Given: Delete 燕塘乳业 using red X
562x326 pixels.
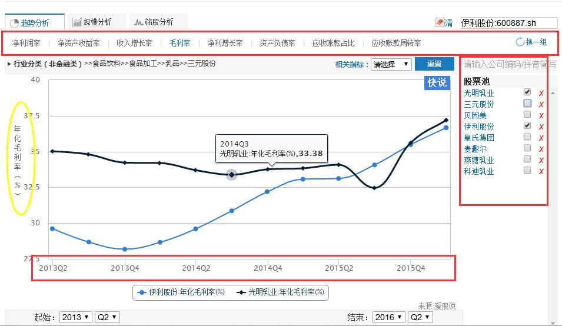Looking at the screenshot, I should (x=541, y=161).
